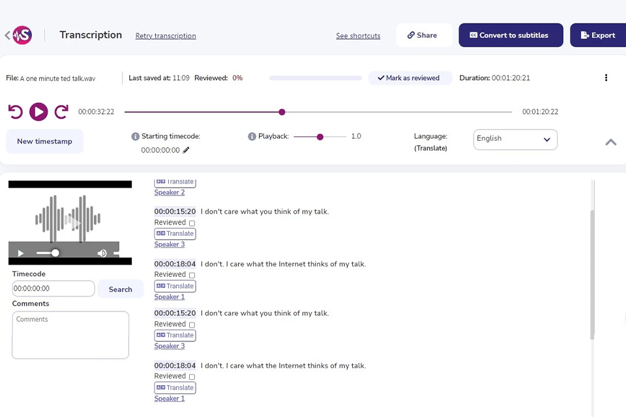
Task: Click the first 00:00:15:20 timestamp
Action: 175,212
